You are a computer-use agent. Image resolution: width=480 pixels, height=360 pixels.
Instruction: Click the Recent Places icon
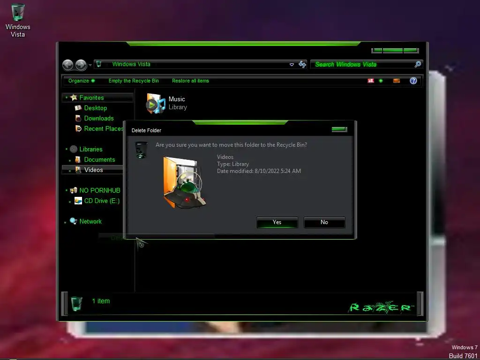[x=78, y=128]
